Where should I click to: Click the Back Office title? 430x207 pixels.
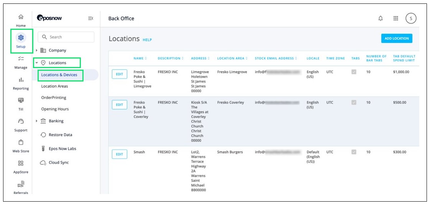tap(121, 18)
